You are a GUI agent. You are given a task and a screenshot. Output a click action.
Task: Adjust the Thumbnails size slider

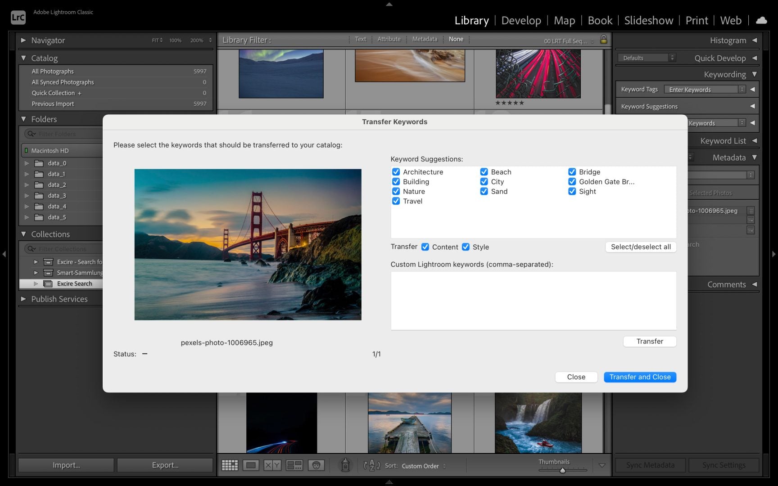(562, 470)
